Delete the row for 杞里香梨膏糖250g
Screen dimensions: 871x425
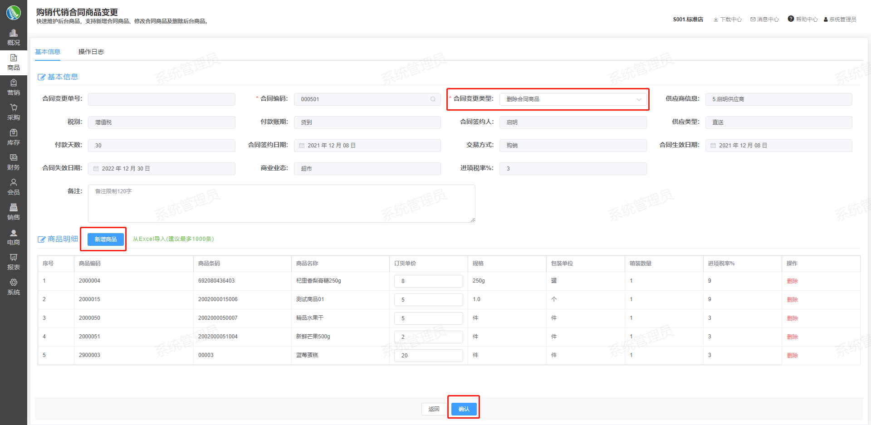click(792, 281)
